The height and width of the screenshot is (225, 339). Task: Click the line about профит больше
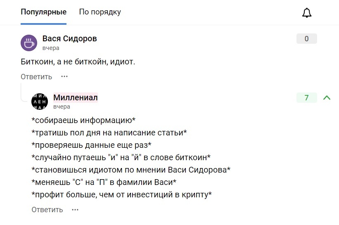(121, 194)
